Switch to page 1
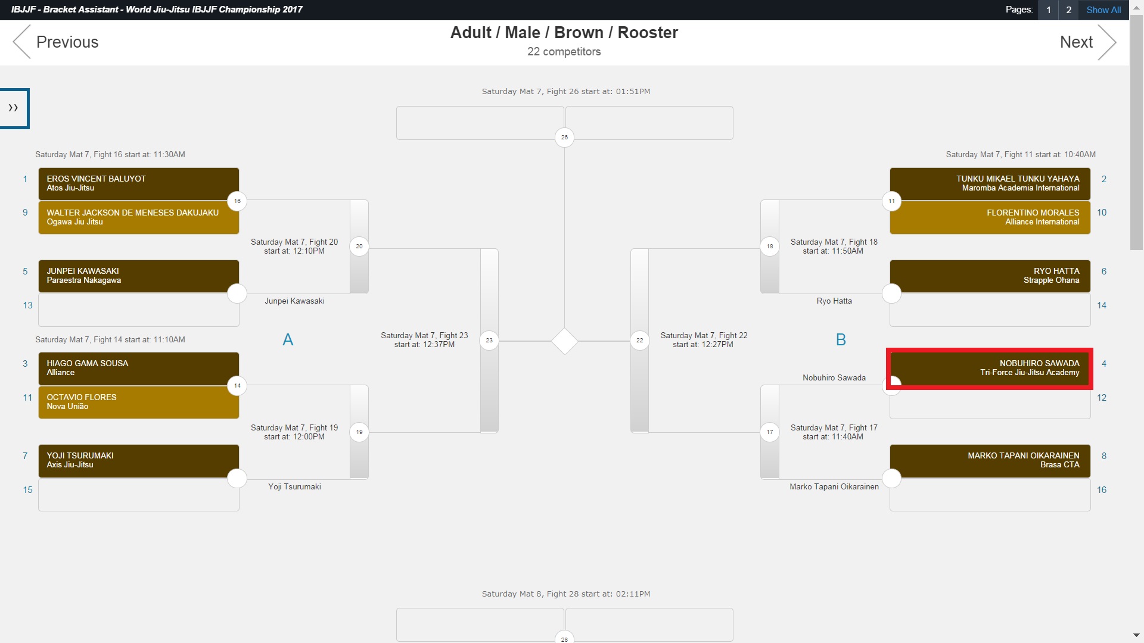Viewport: 1144px width, 643px height. click(1048, 10)
